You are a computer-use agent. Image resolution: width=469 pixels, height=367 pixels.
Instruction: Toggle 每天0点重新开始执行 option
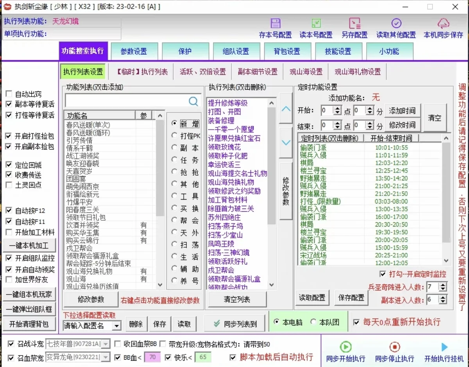coord(356,322)
